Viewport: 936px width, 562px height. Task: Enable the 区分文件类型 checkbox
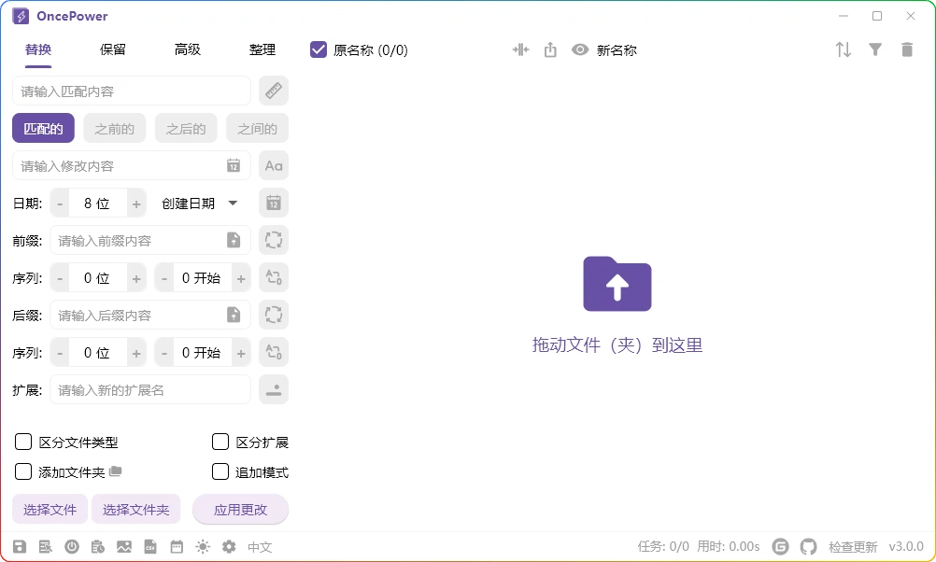point(23,442)
